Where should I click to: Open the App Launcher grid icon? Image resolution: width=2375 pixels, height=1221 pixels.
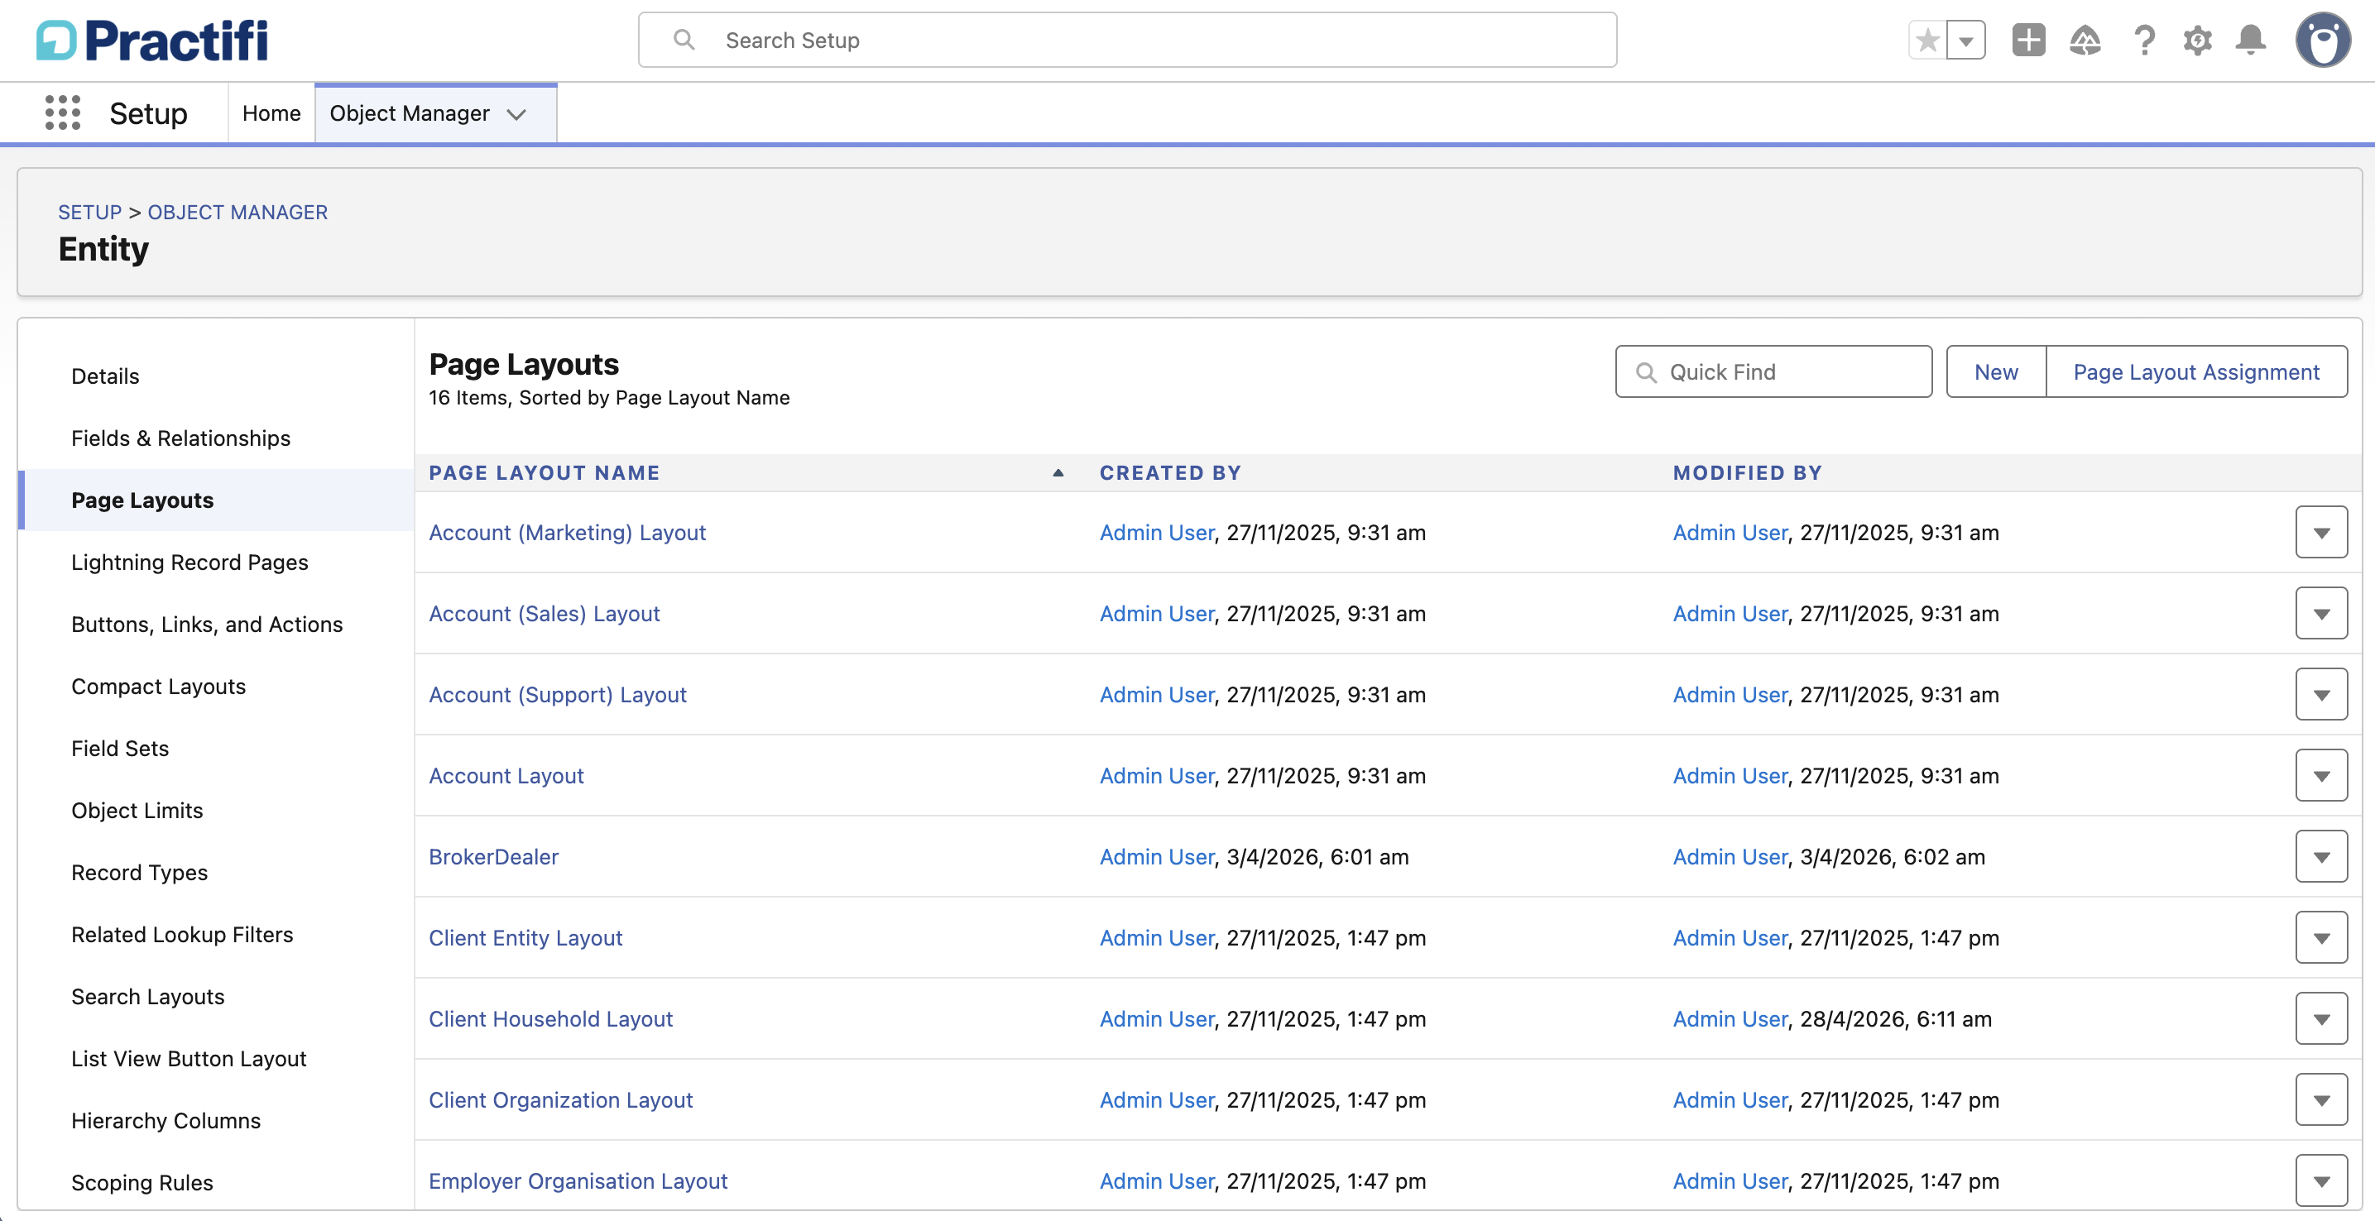(x=63, y=113)
